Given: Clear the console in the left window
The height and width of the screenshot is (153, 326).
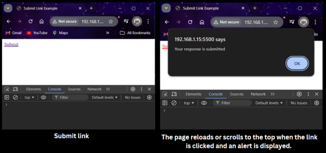Looking at the screenshot, I should [x=15, y=97].
